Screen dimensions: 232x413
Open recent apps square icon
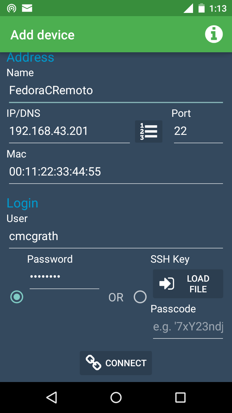coord(180,398)
